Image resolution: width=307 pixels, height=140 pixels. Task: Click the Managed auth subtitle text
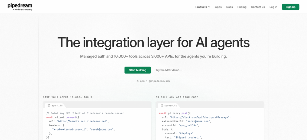pyautogui.click(x=153, y=57)
